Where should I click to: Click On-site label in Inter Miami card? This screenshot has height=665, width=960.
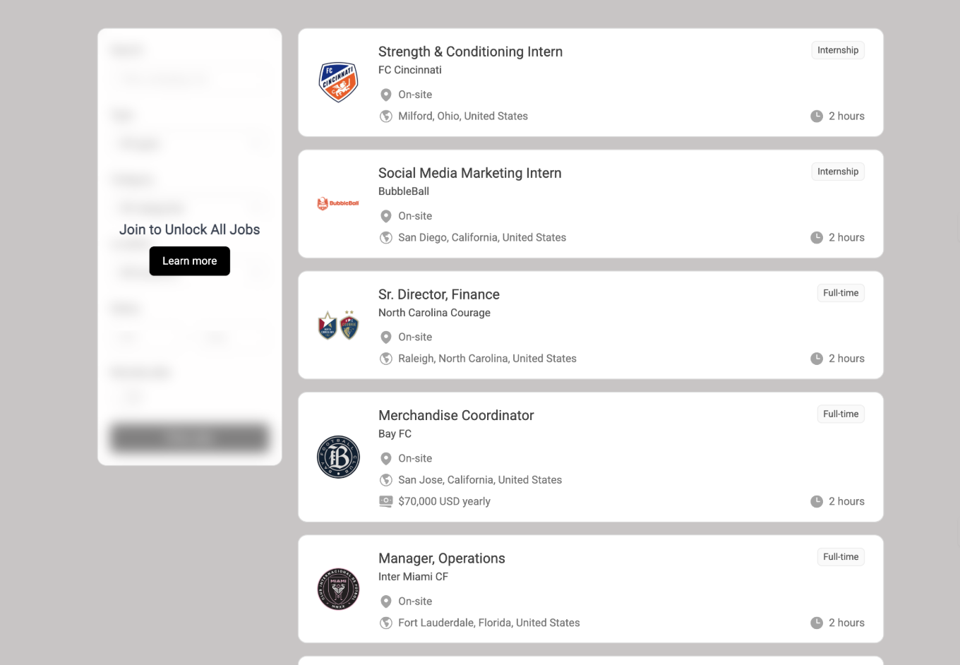click(x=415, y=601)
